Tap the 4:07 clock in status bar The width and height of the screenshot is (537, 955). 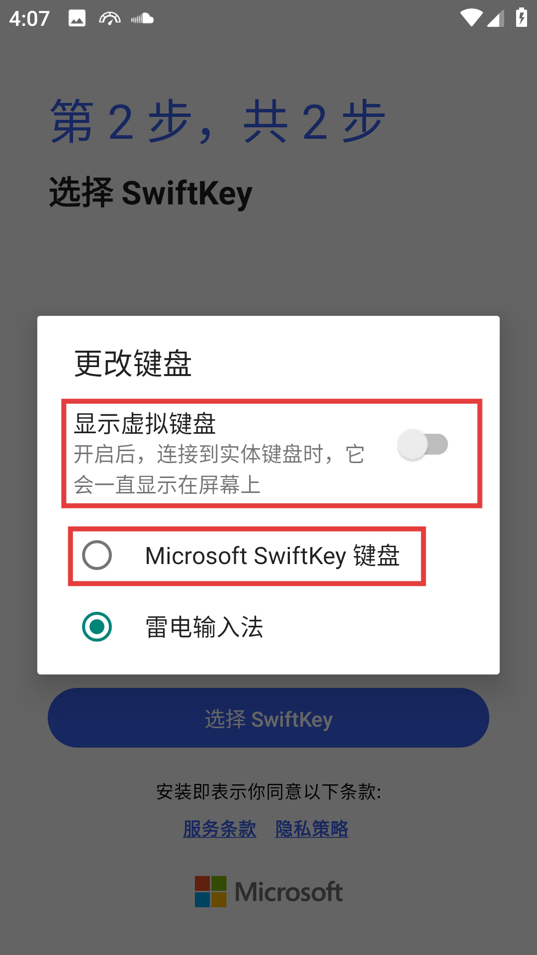(29, 19)
